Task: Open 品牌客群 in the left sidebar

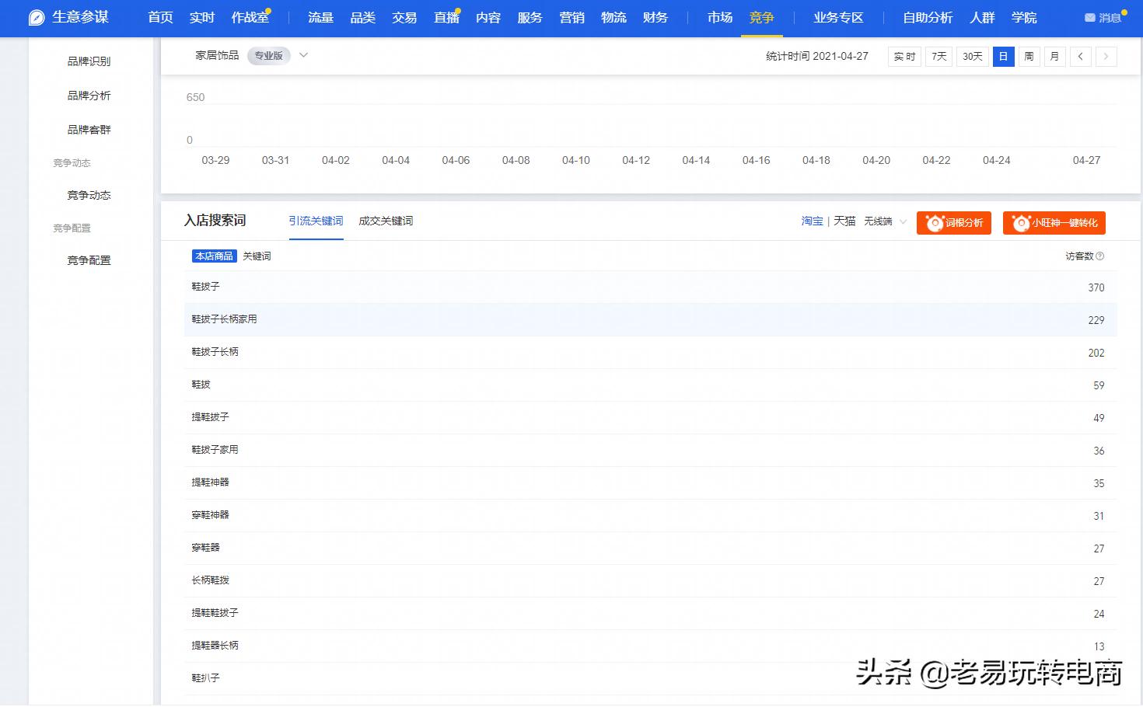Action: 88,129
